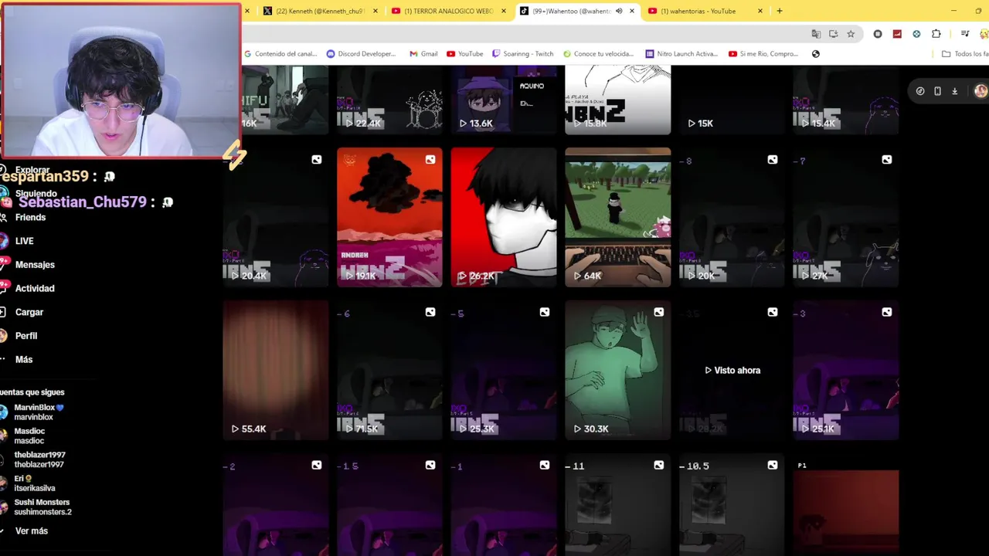The image size is (989, 556).
Task: Click the red extension icon in toolbar
Action: pyautogui.click(x=897, y=34)
